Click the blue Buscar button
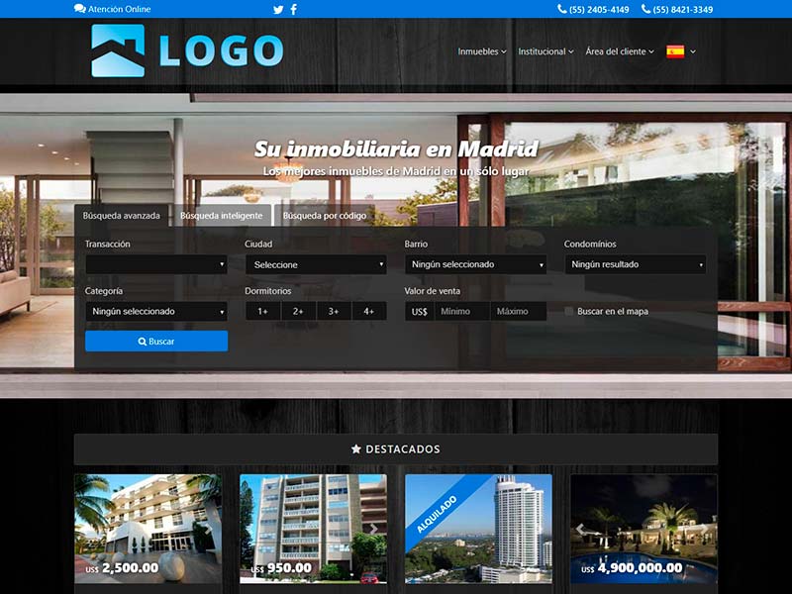792x594 pixels. click(156, 342)
